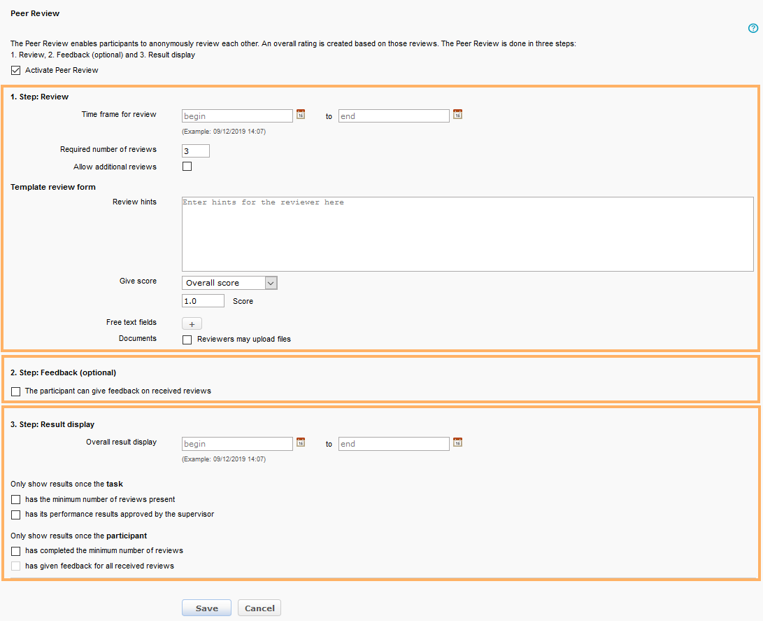Click the Save button
The height and width of the screenshot is (621, 763).
click(x=206, y=607)
